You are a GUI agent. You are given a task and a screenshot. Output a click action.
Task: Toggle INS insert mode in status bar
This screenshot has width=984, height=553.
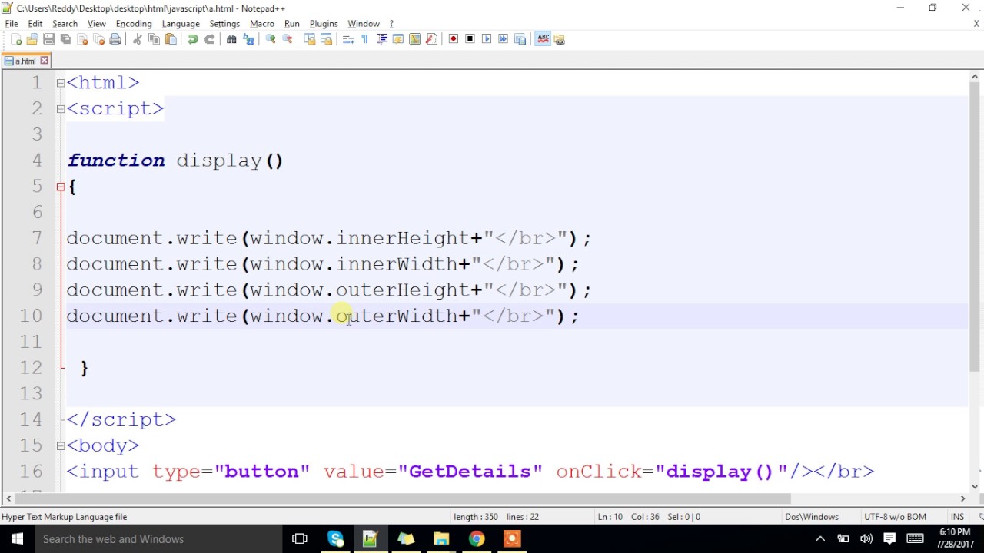pyautogui.click(x=957, y=517)
